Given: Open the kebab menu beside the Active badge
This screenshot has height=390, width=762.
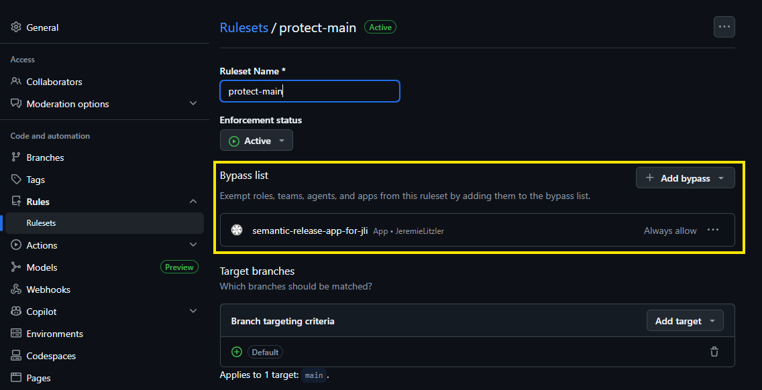Looking at the screenshot, I should coord(724,27).
